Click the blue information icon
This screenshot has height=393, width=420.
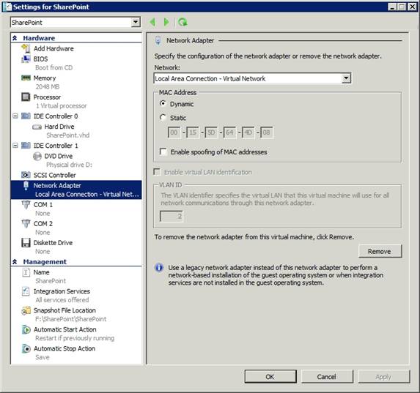pos(159,267)
